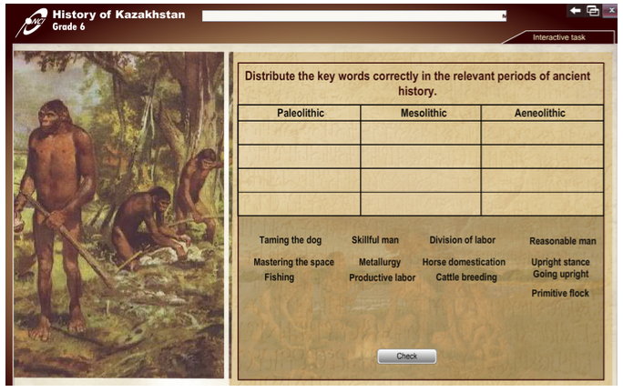
Task: Open the Interactive task tab
Action: click(558, 37)
